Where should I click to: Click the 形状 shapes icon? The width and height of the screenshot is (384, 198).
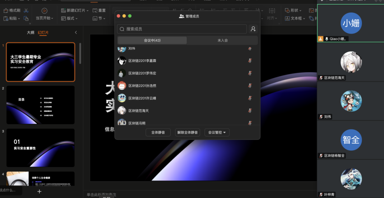pos(288,11)
